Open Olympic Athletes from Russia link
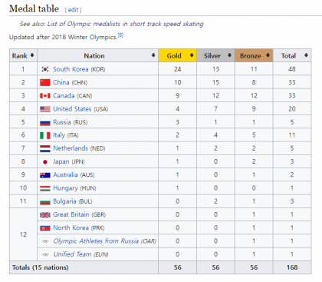The width and height of the screenshot is (322, 282). 96,241
